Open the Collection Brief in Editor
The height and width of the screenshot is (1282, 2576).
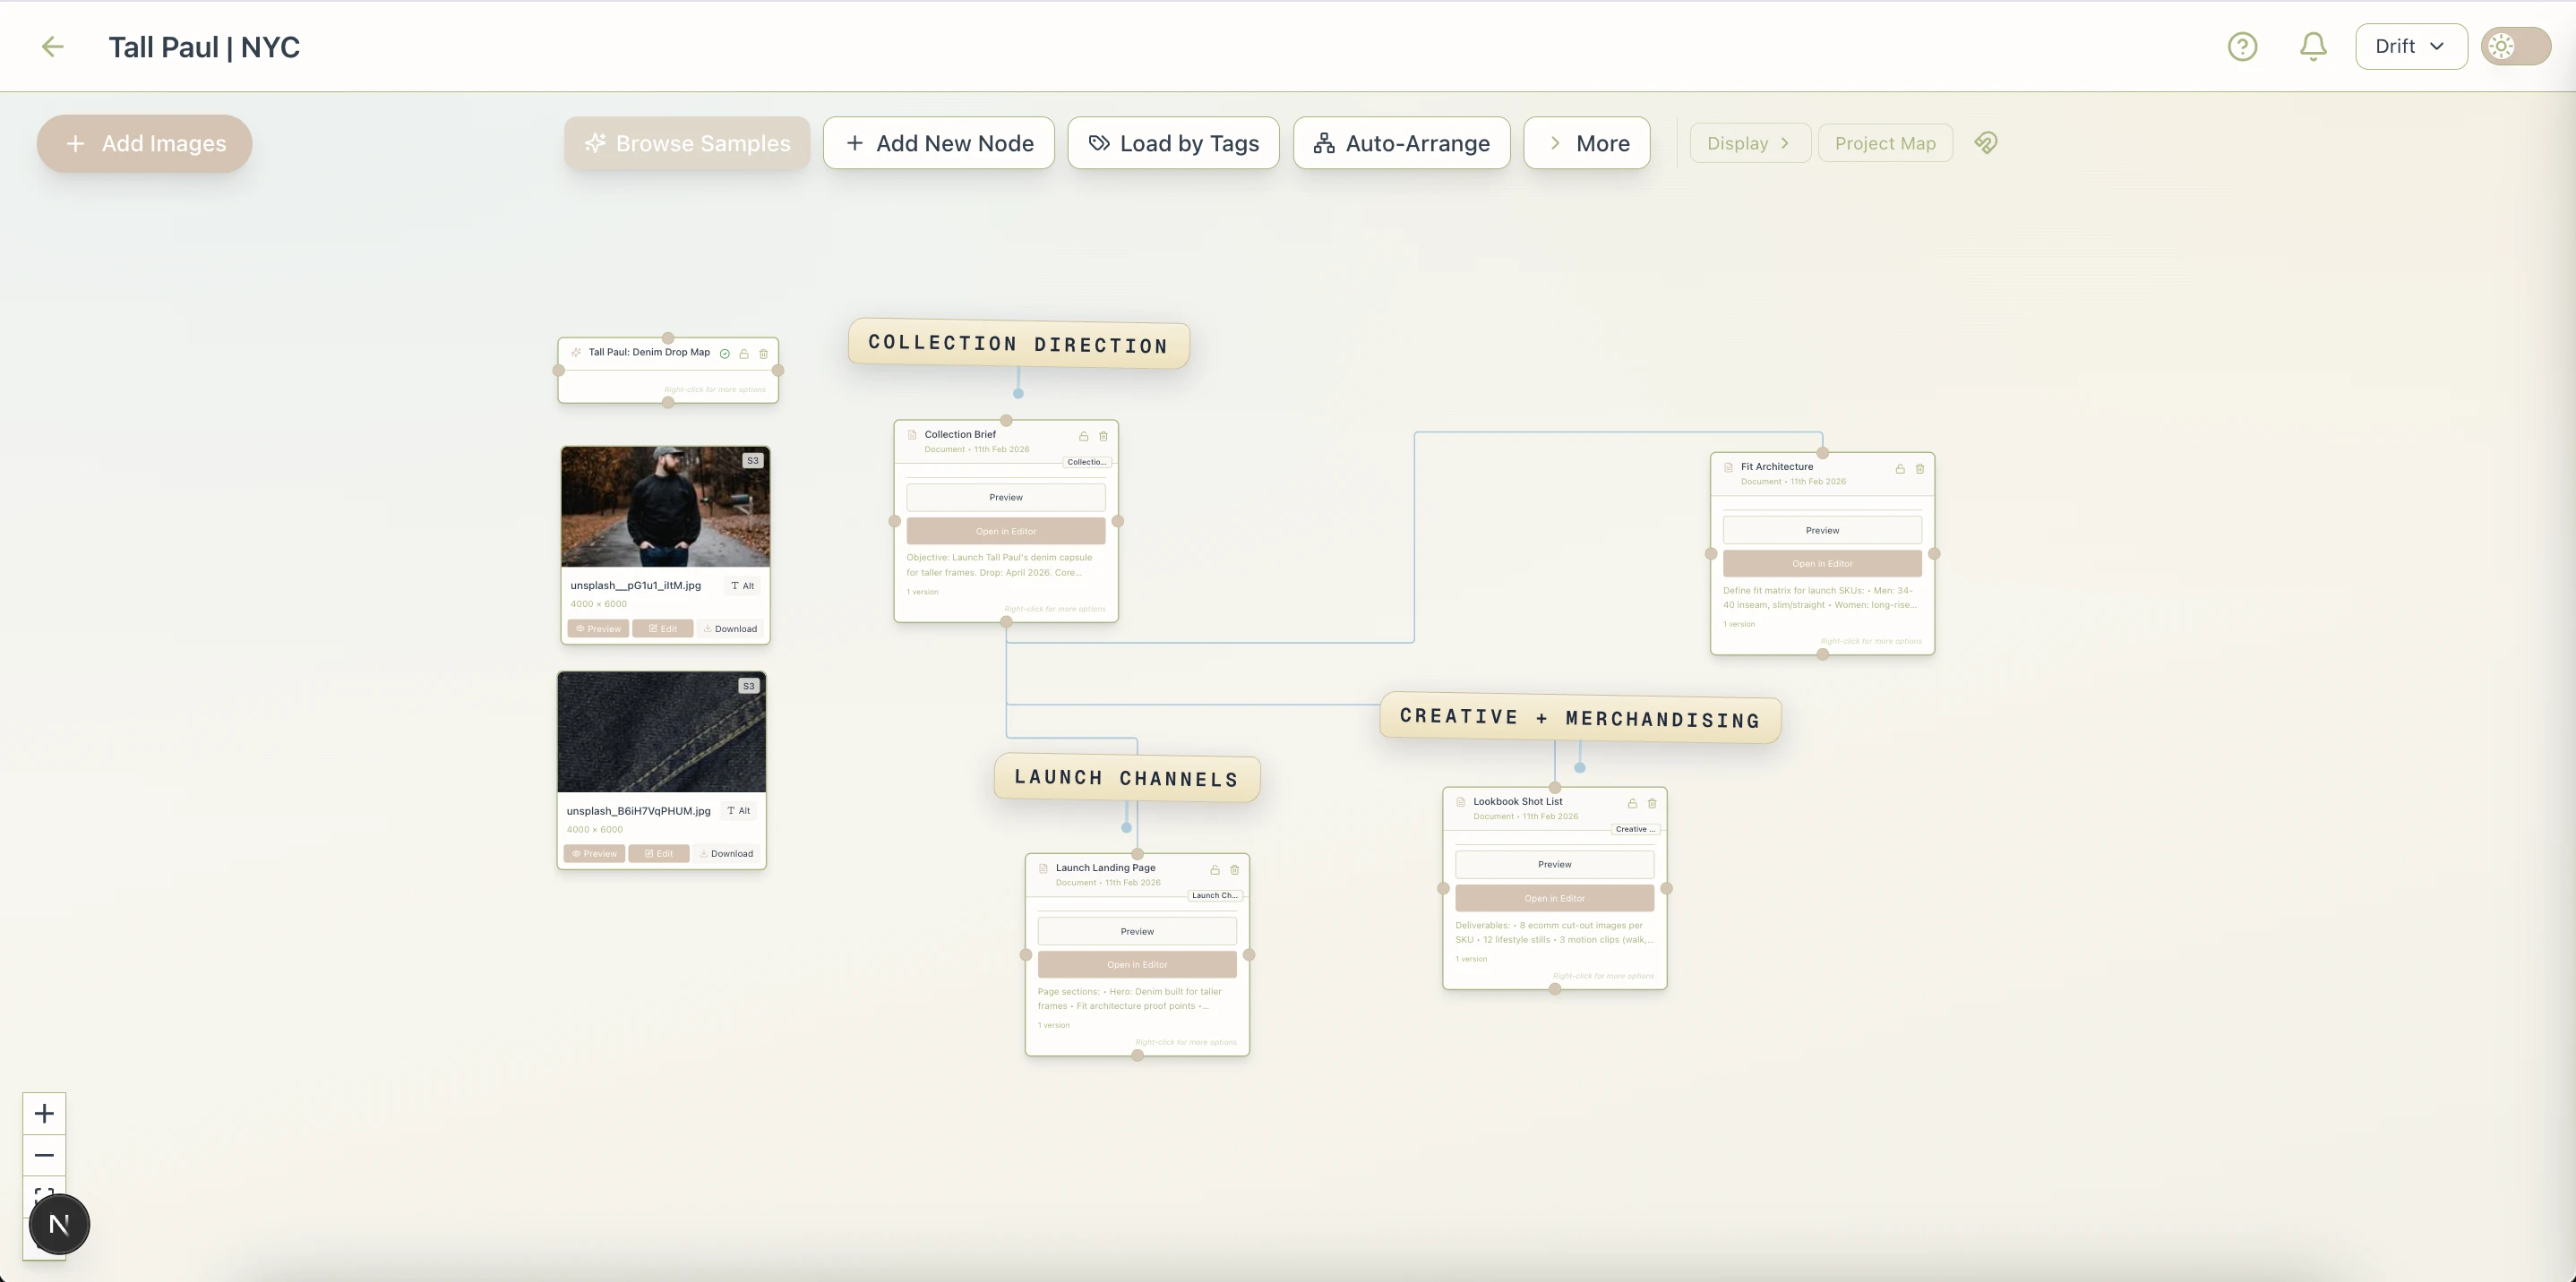coord(1006,531)
